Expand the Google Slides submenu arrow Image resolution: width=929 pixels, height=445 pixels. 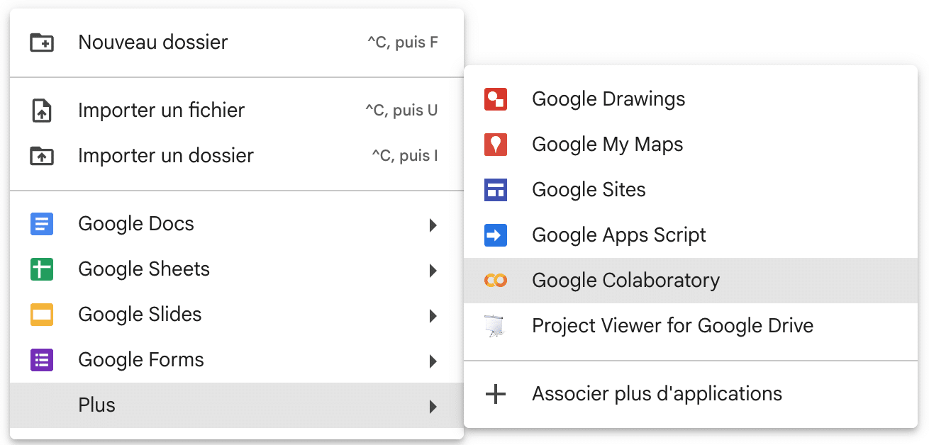[x=433, y=316]
